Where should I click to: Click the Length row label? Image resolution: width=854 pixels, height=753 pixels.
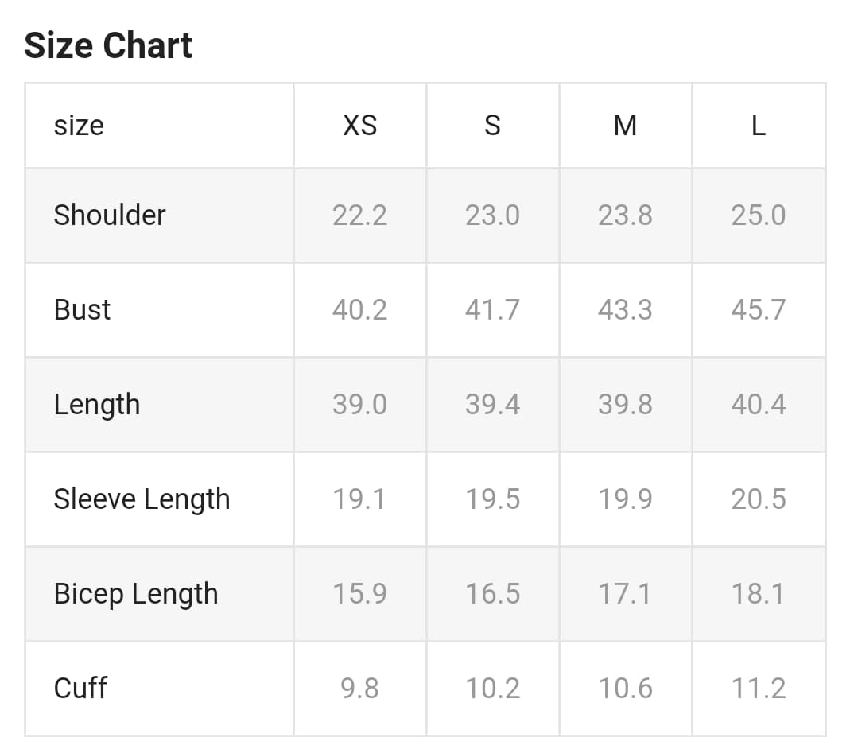(x=97, y=405)
